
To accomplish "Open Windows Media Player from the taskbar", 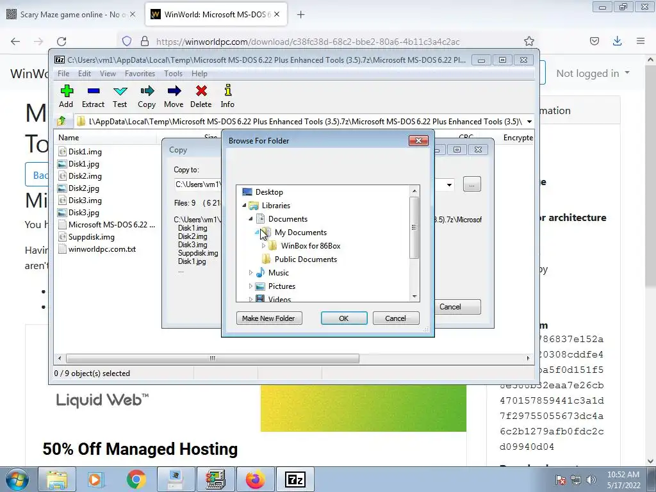I will point(96,479).
